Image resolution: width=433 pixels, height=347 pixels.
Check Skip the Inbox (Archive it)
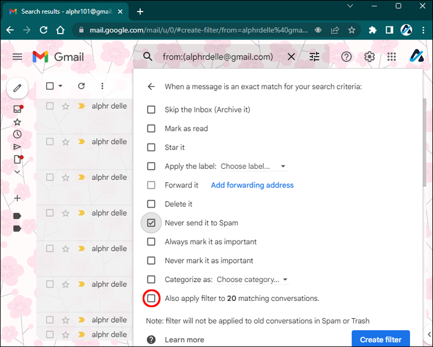(151, 110)
